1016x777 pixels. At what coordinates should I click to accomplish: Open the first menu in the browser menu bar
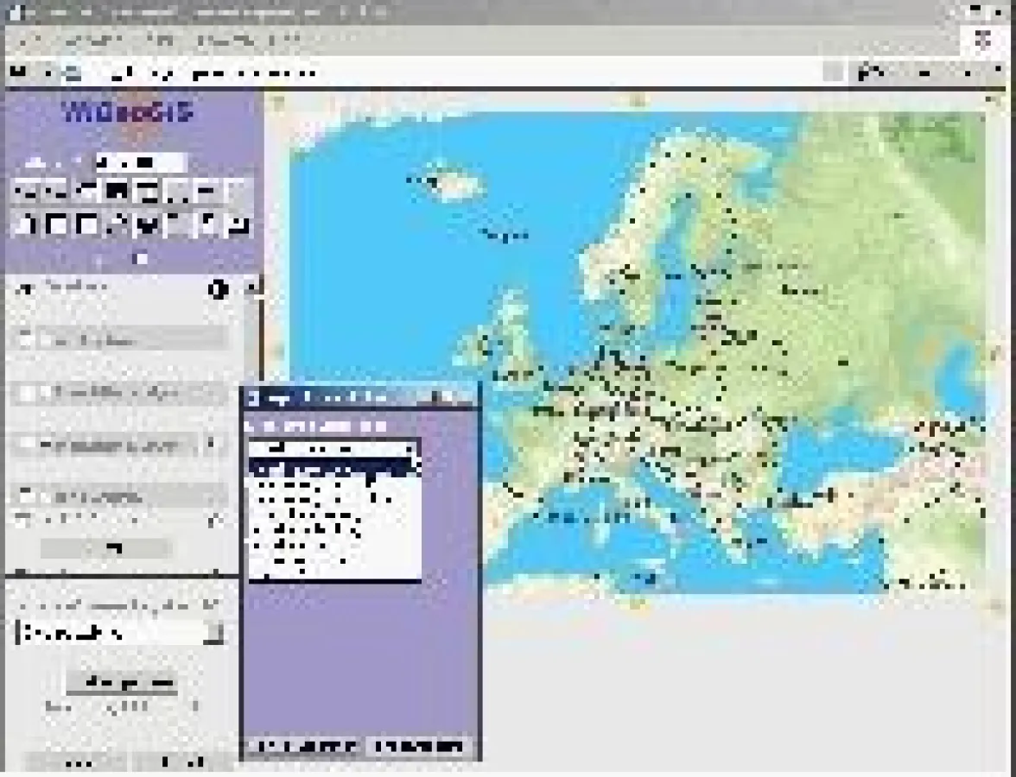pos(29,41)
